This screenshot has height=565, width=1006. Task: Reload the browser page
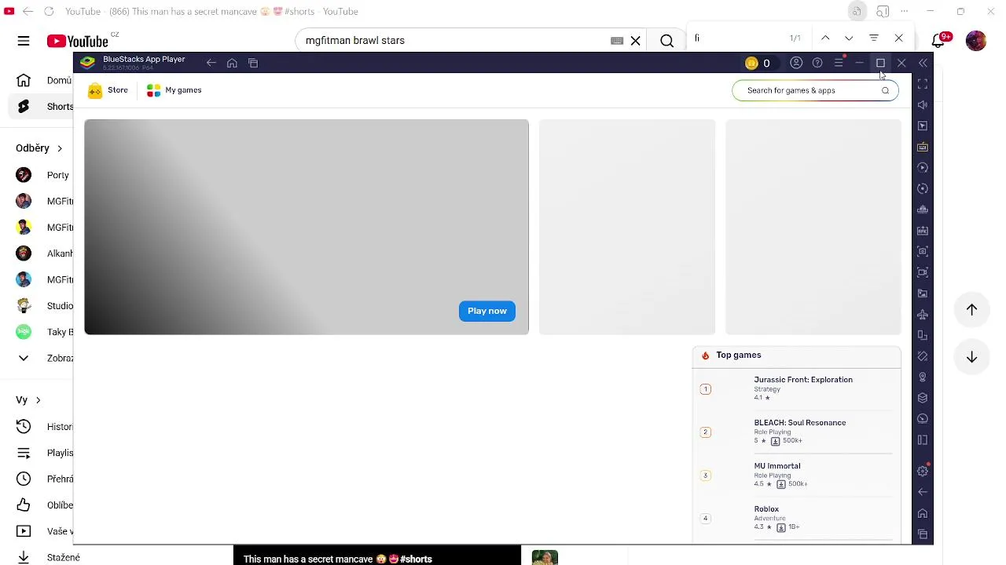click(49, 11)
